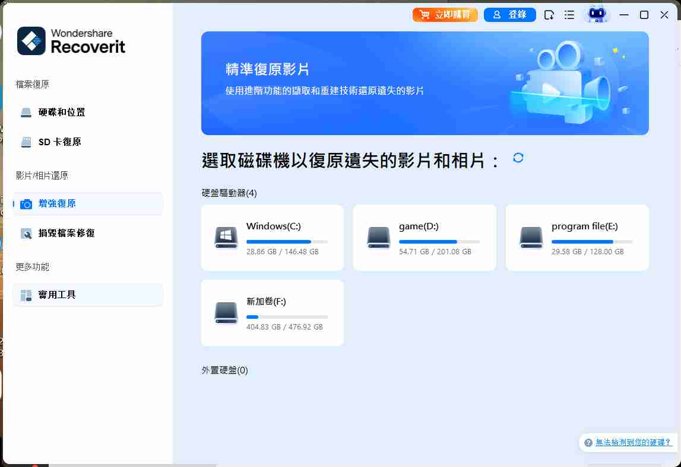This screenshot has height=467, width=681.
Task: Open the robot AI assistant icon
Action: [596, 15]
